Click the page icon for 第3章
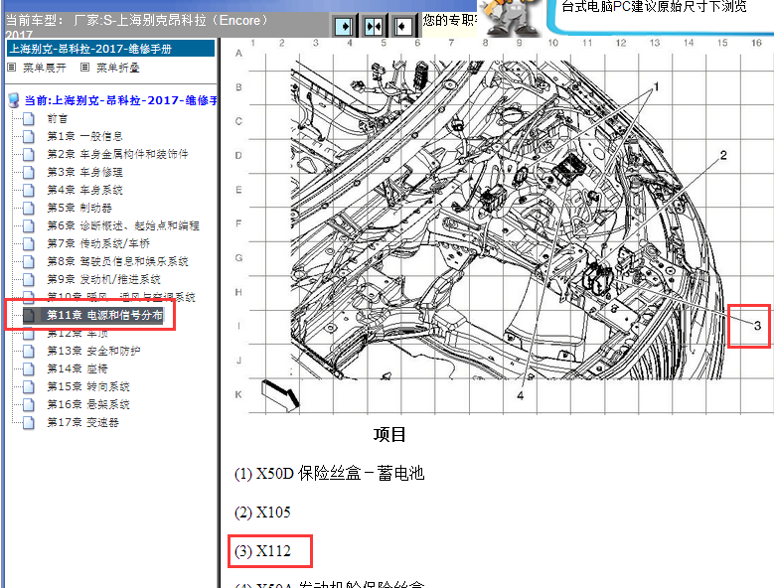This screenshot has height=588, width=774. click(29, 172)
